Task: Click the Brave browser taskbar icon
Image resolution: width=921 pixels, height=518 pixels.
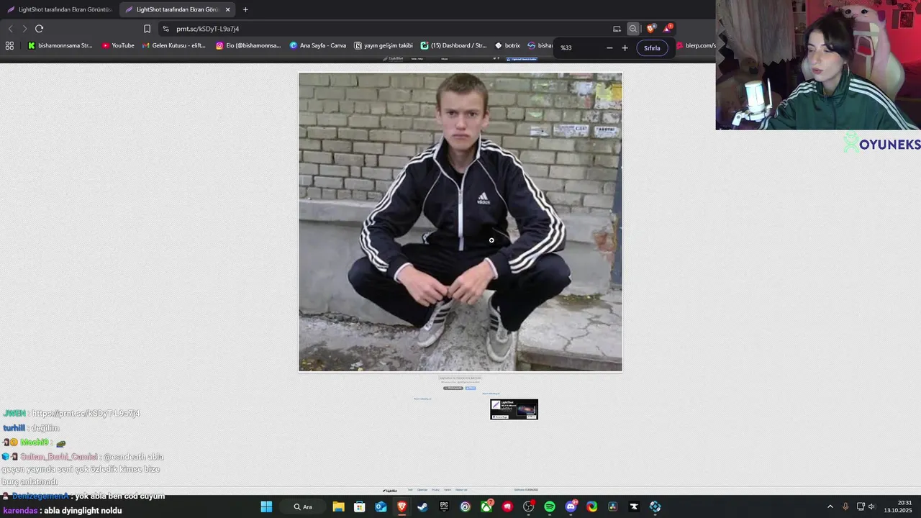Action: 401,506
